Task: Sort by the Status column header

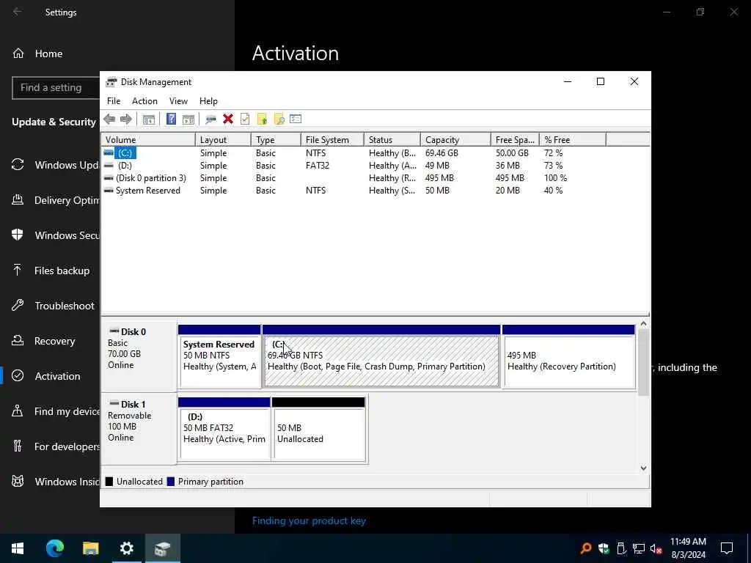Action: coord(392,140)
